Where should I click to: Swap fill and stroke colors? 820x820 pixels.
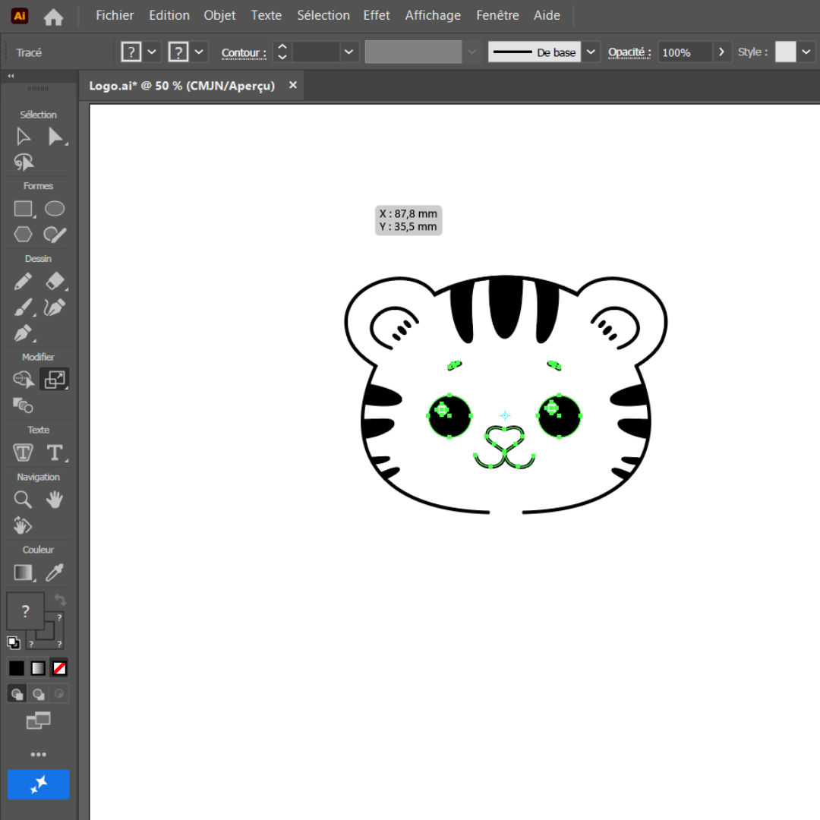(x=60, y=600)
